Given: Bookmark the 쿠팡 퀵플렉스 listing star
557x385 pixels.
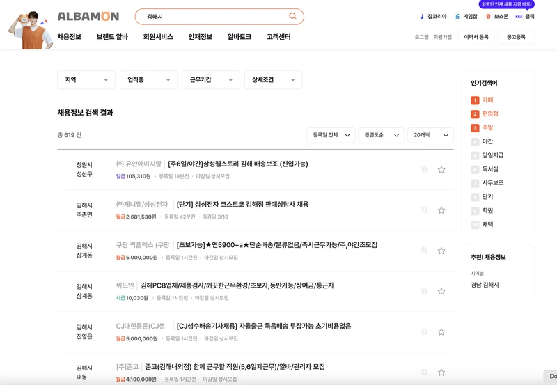Looking at the screenshot, I should tap(441, 251).
